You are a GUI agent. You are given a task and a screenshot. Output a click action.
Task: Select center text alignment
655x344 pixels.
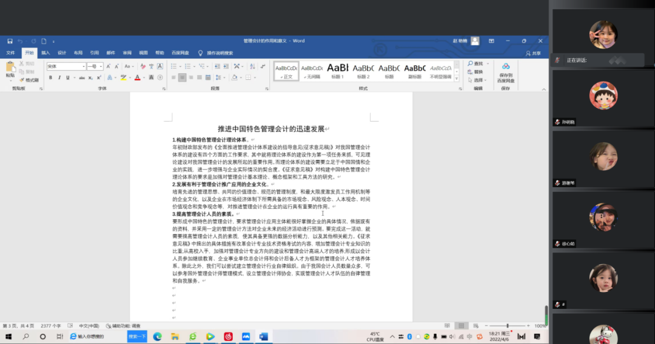(x=182, y=78)
